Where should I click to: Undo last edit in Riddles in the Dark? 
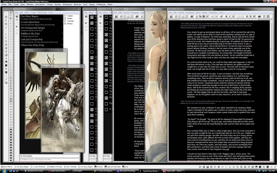pos(212,16)
